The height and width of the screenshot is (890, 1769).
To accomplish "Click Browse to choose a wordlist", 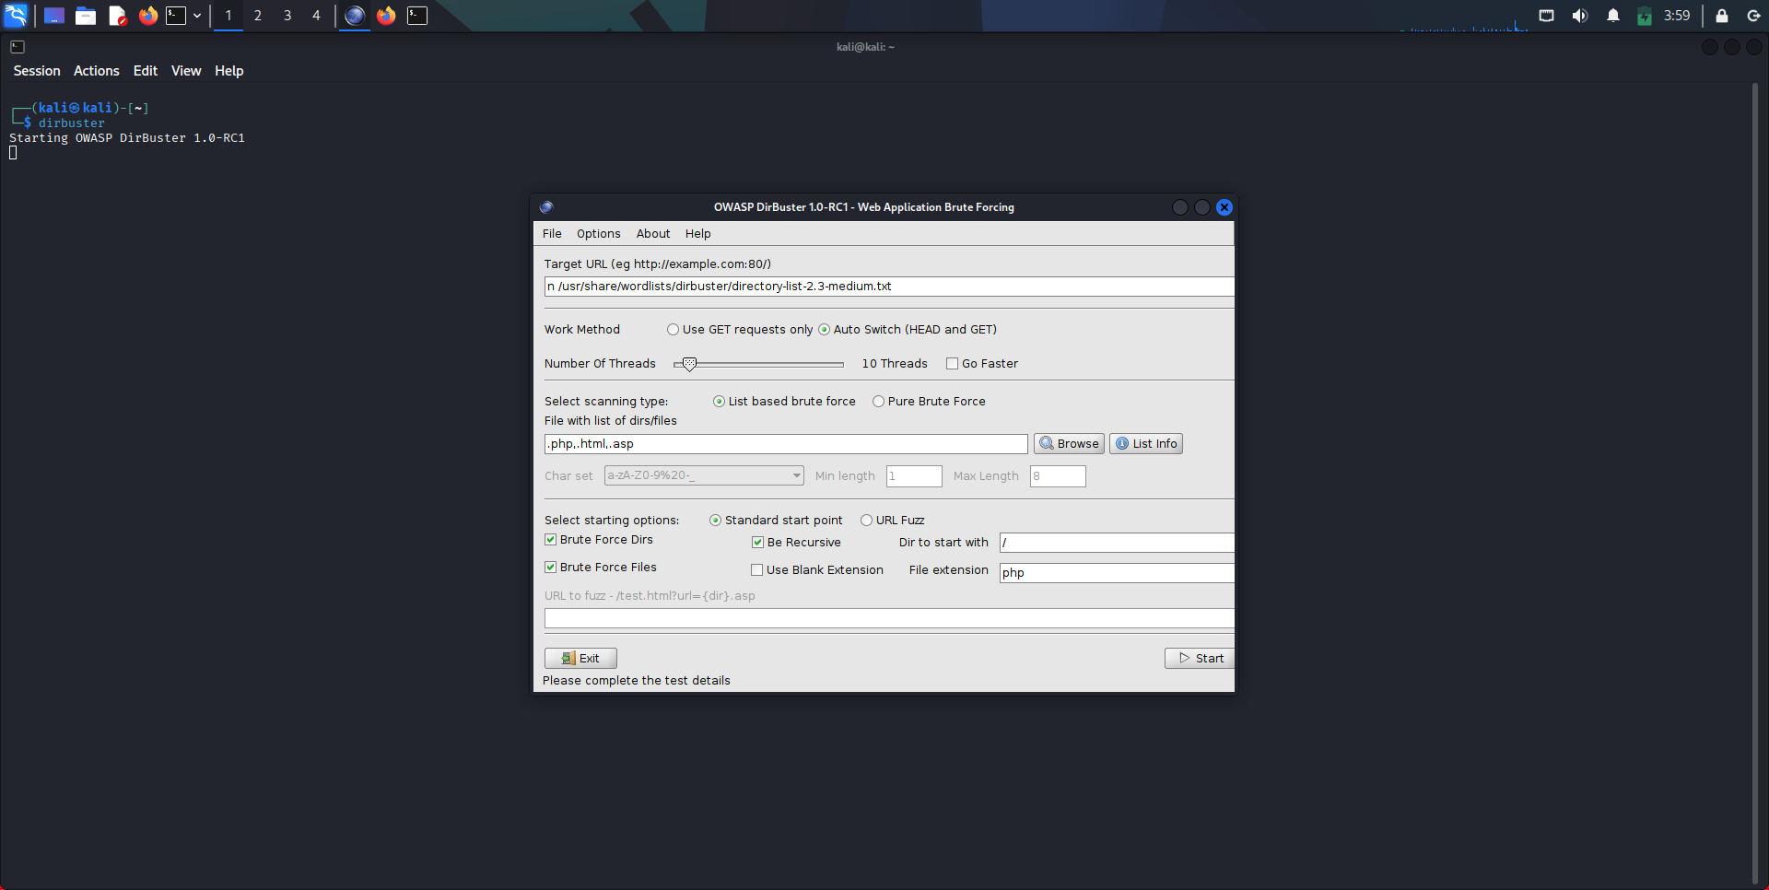I will pyautogui.click(x=1069, y=444).
